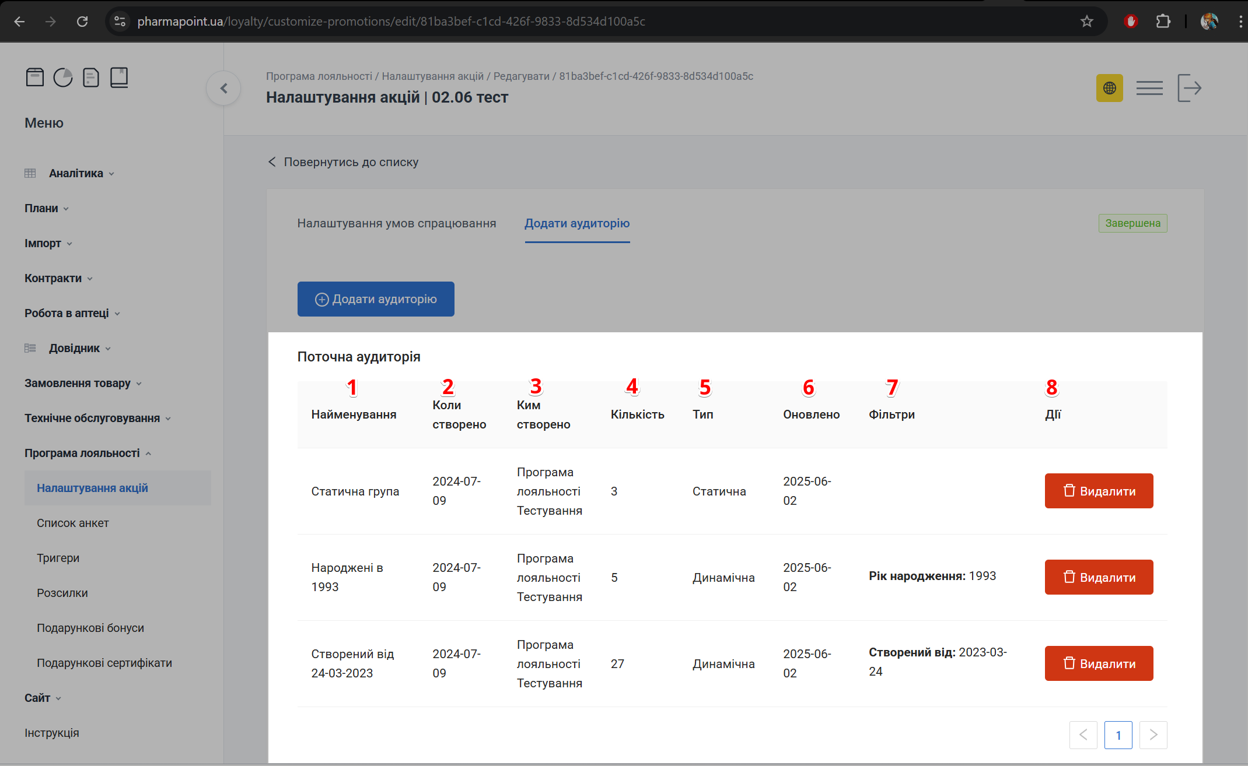Open Список анкет from the sidebar
The image size is (1248, 766).
73,523
